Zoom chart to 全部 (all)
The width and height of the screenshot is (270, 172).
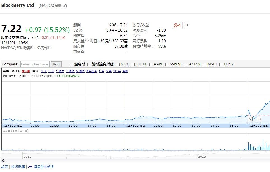point(125,71)
